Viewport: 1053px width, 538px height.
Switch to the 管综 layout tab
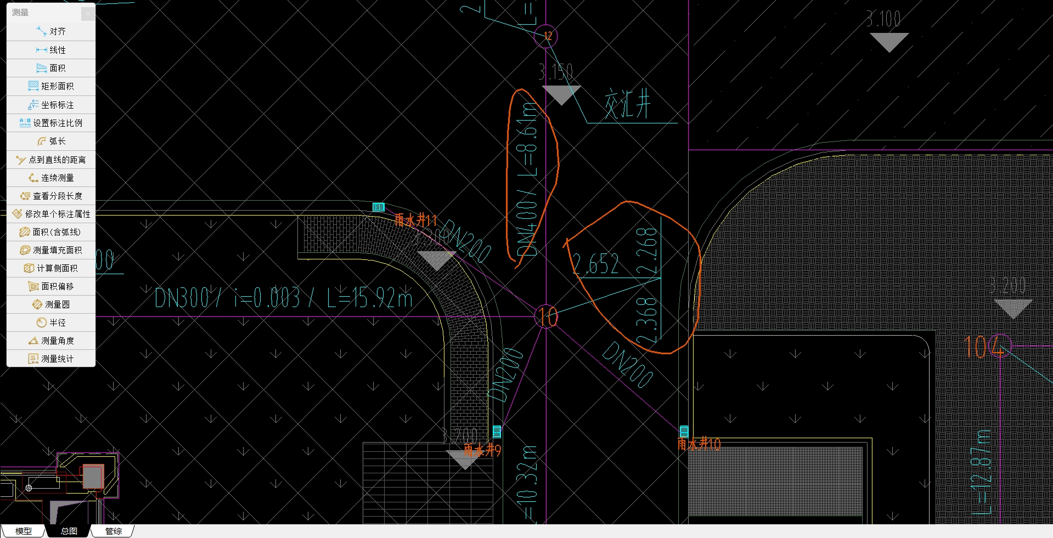click(x=114, y=531)
